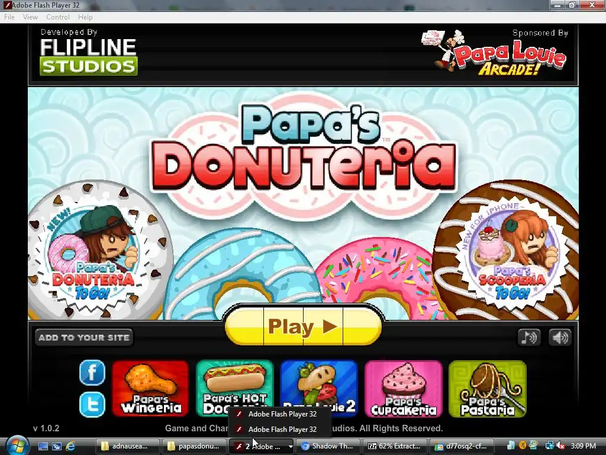Click the 3:09 PM taskbar clock
This screenshot has width=606, height=455.
click(583, 446)
